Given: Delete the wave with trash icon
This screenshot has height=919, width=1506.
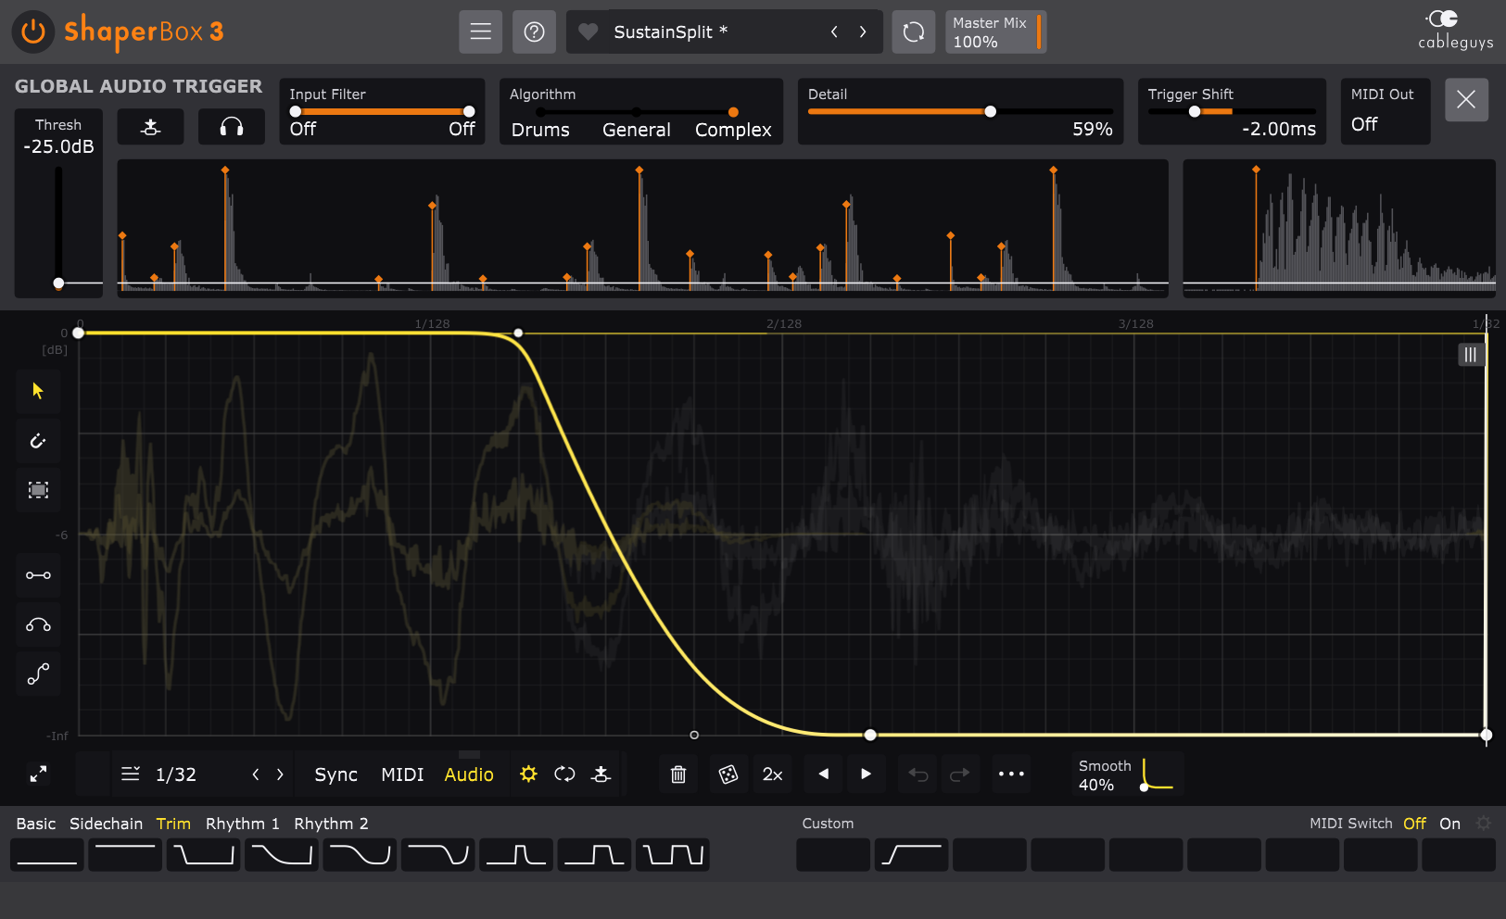Looking at the screenshot, I should point(678,774).
